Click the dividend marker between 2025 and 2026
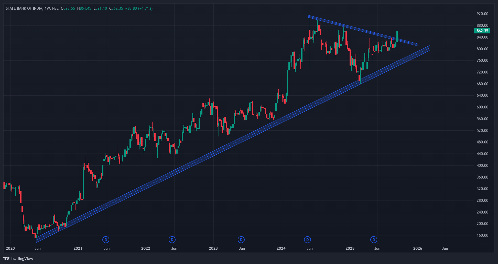 click(374, 240)
